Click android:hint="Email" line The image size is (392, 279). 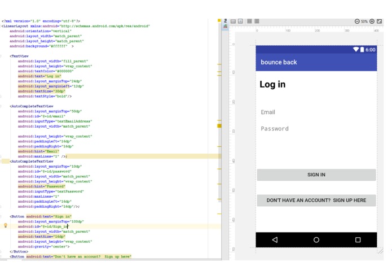(38, 151)
